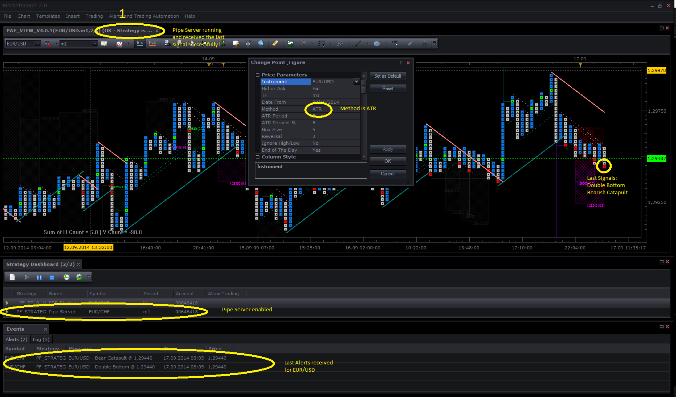Select the ruler measurement tool
Screen dimensions: 676x397
[275, 43]
